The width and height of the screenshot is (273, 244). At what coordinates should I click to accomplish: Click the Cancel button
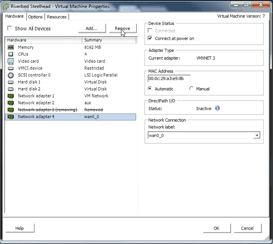pyautogui.click(x=247, y=228)
